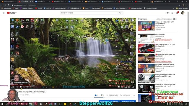Click the blue edit video button
The height and width of the screenshot is (106, 189).
click(128, 101)
